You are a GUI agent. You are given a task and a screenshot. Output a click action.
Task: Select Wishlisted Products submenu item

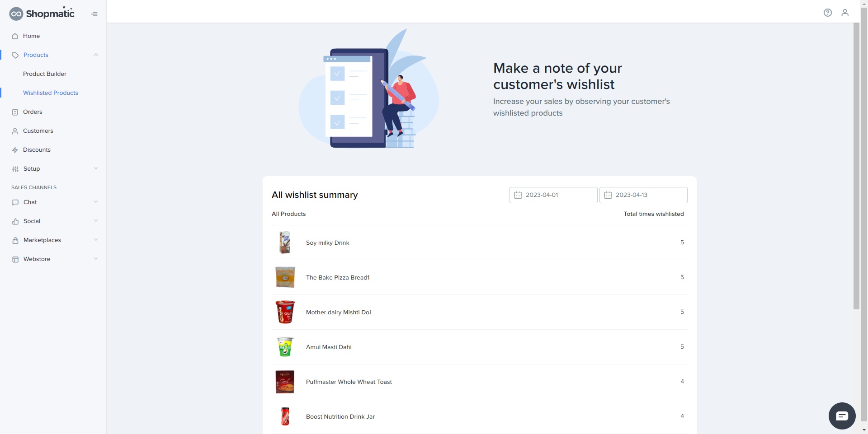51,93
